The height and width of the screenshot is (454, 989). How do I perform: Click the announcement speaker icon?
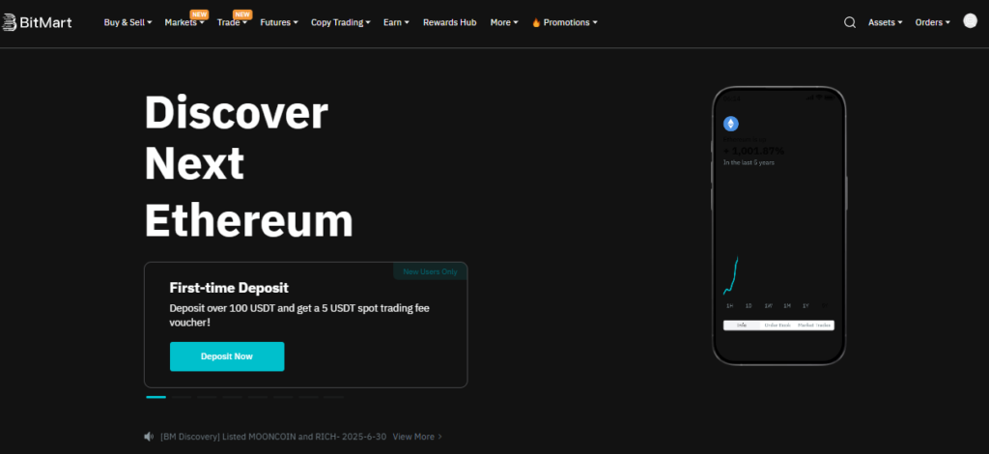(149, 437)
